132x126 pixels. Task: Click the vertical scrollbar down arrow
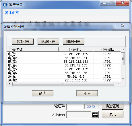pyautogui.click(x=123, y=79)
